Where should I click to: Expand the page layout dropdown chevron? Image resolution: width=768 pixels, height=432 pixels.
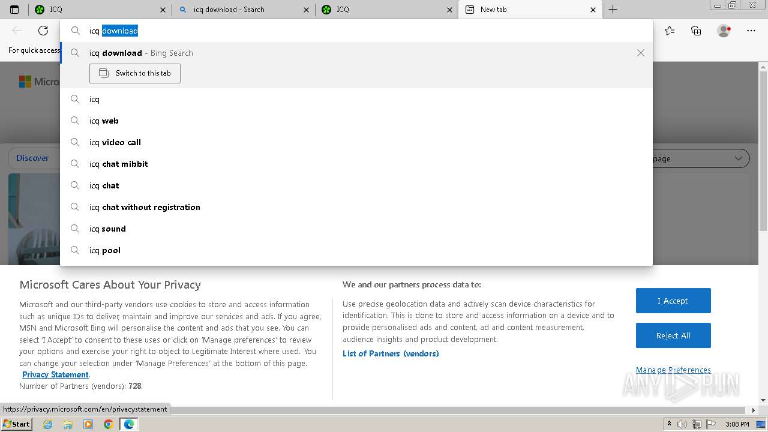[x=739, y=158]
